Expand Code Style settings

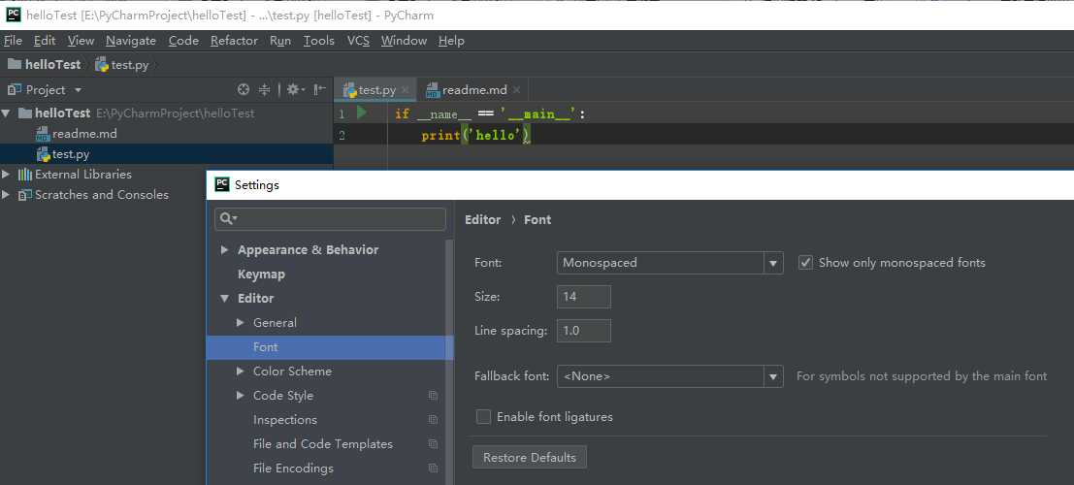pyautogui.click(x=241, y=395)
